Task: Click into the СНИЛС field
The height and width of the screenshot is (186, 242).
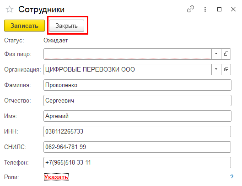Action: pyautogui.click(x=137, y=147)
